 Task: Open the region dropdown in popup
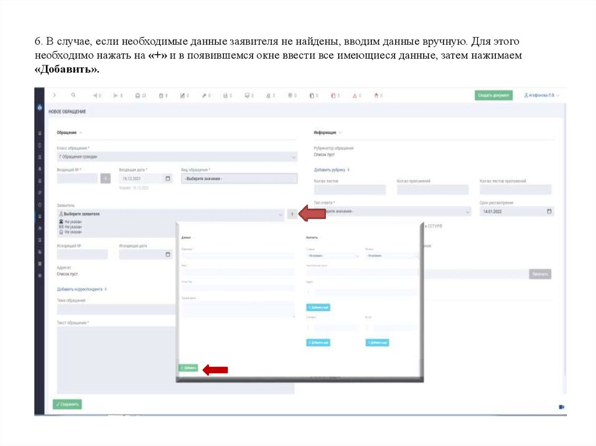point(392,256)
